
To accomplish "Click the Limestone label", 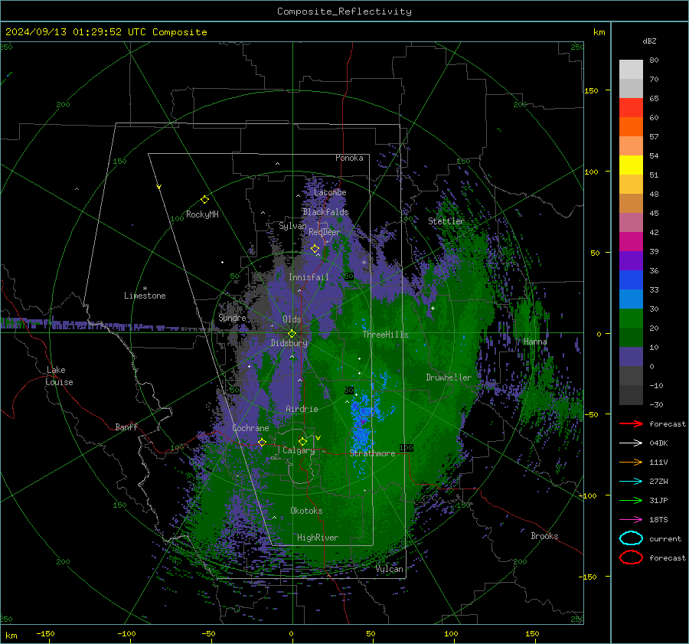I will [x=145, y=296].
